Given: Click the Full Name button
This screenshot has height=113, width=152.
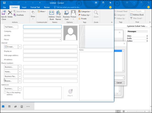Looking at the screenshot, I should point(11,27).
